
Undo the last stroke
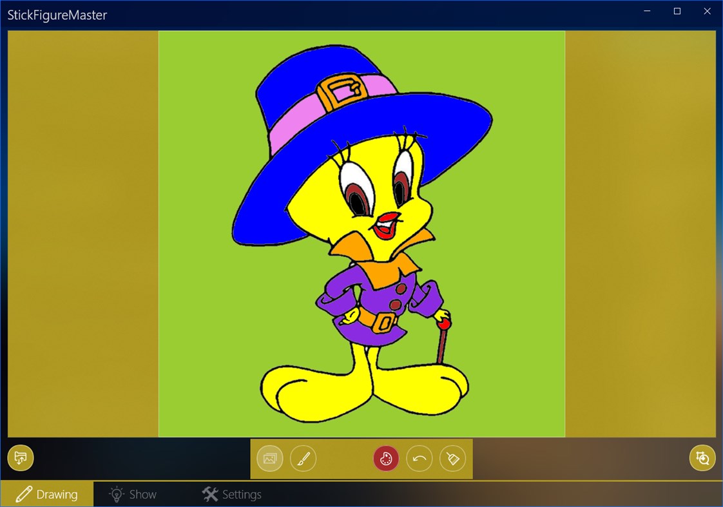419,458
